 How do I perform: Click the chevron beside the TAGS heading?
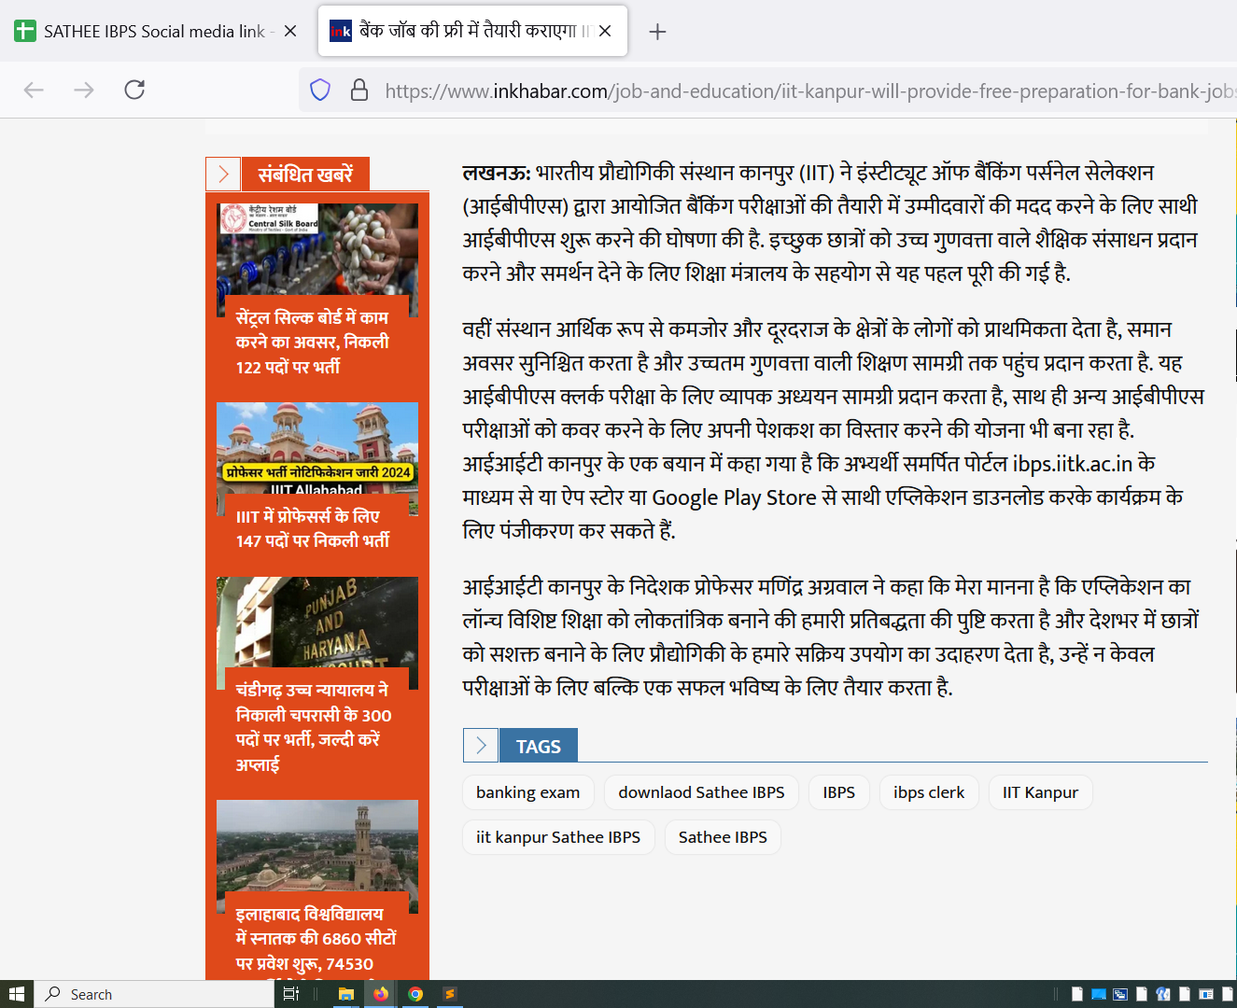pyautogui.click(x=481, y=746)
